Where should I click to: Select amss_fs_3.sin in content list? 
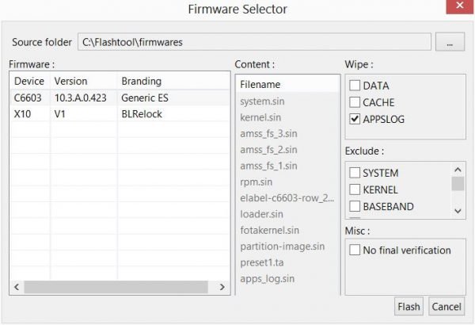pyautogui.click(x=268, y=133)
